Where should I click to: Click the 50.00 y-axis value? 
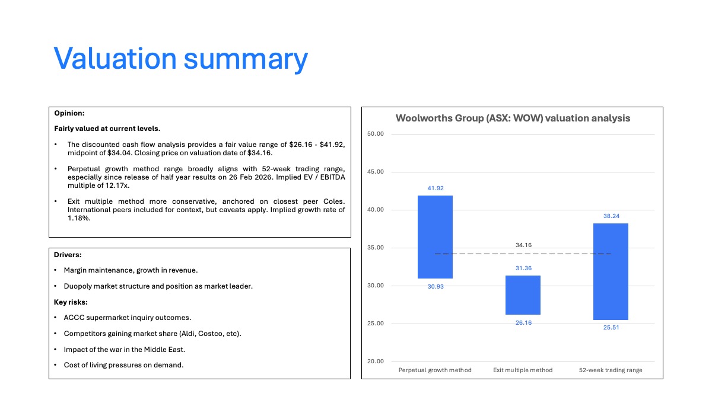376,134
